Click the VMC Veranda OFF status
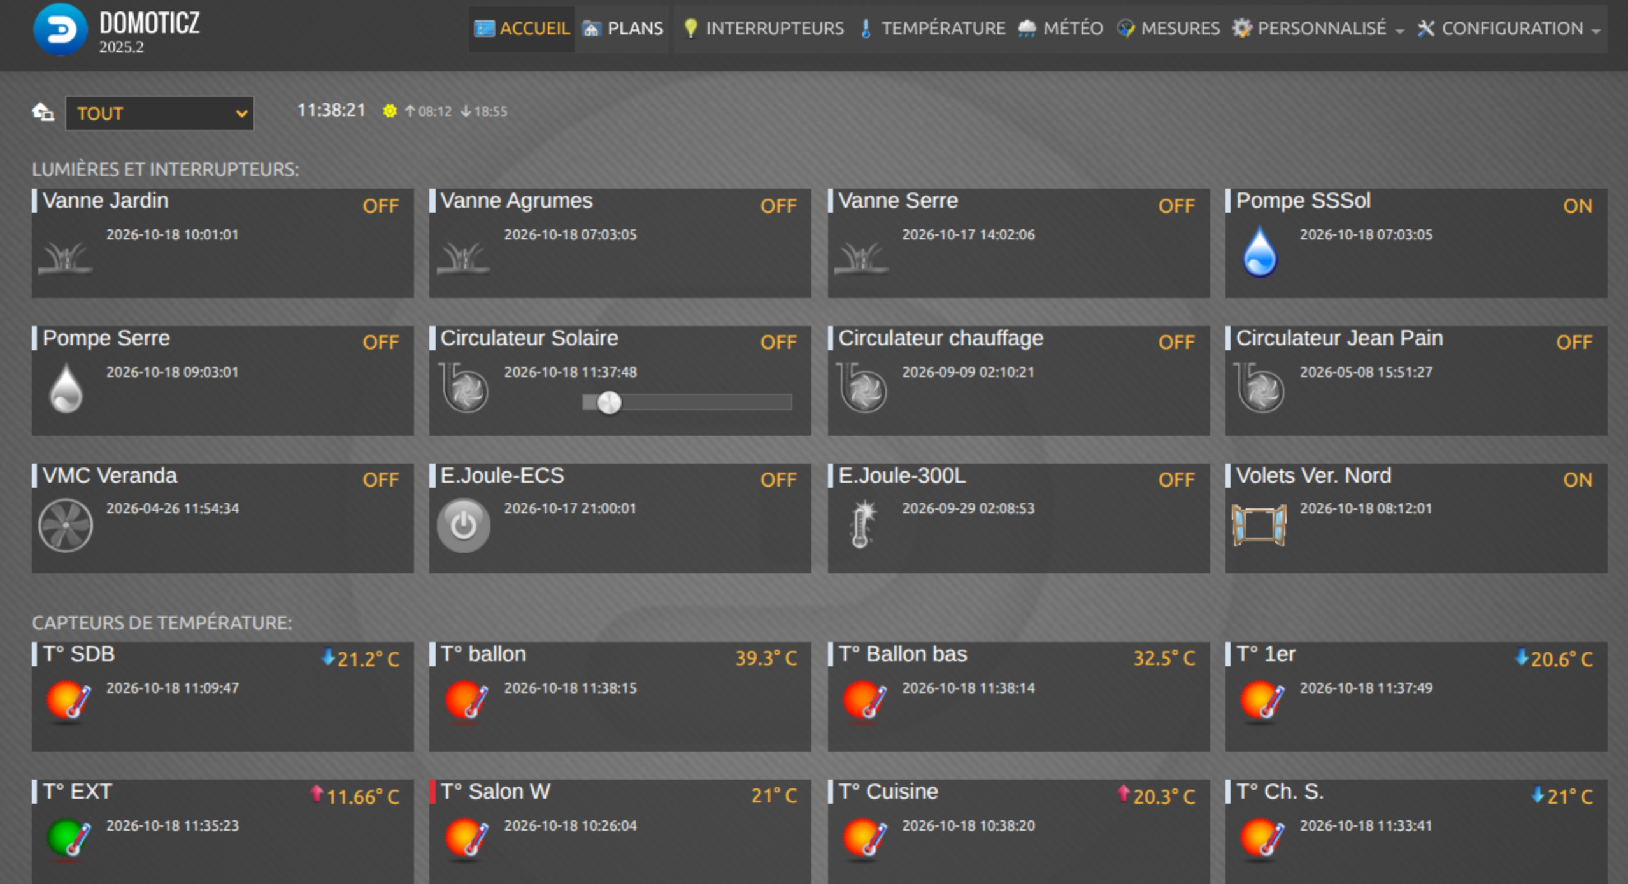This screenshot has height=884, width=1628. (381, 480)
